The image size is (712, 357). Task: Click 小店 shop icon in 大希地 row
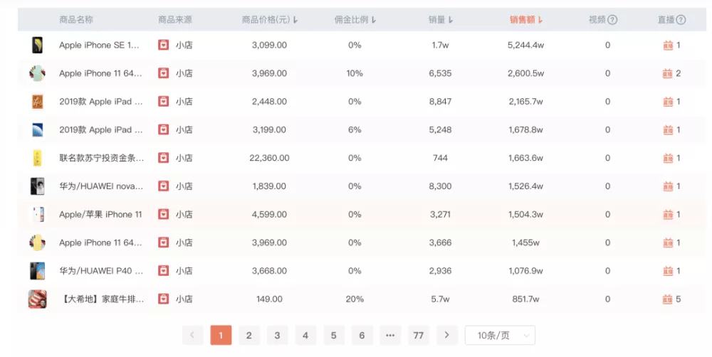pyautogui.click(x=164, y=299)
